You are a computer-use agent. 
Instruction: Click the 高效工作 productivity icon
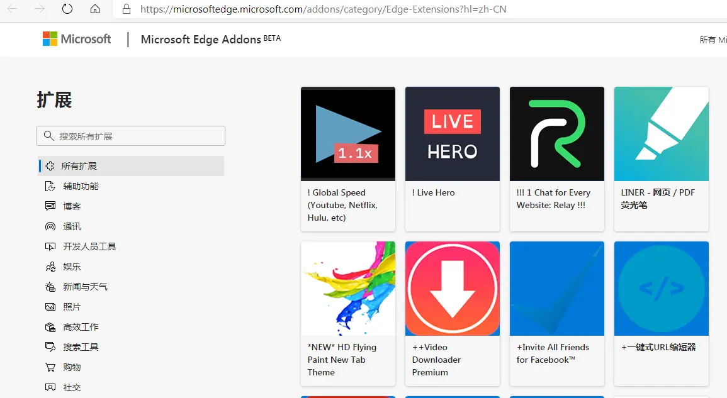[50, 327]
